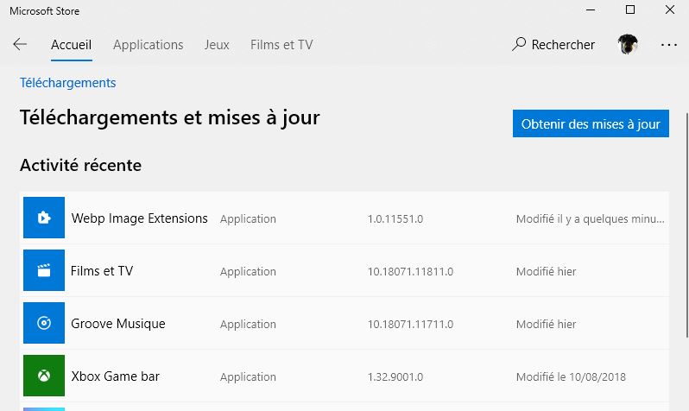Click 'Modifié hier' in the Groove Musique row
Image resolution: width=689 pixels, height=411 pixels.
(x=547, y=325)
